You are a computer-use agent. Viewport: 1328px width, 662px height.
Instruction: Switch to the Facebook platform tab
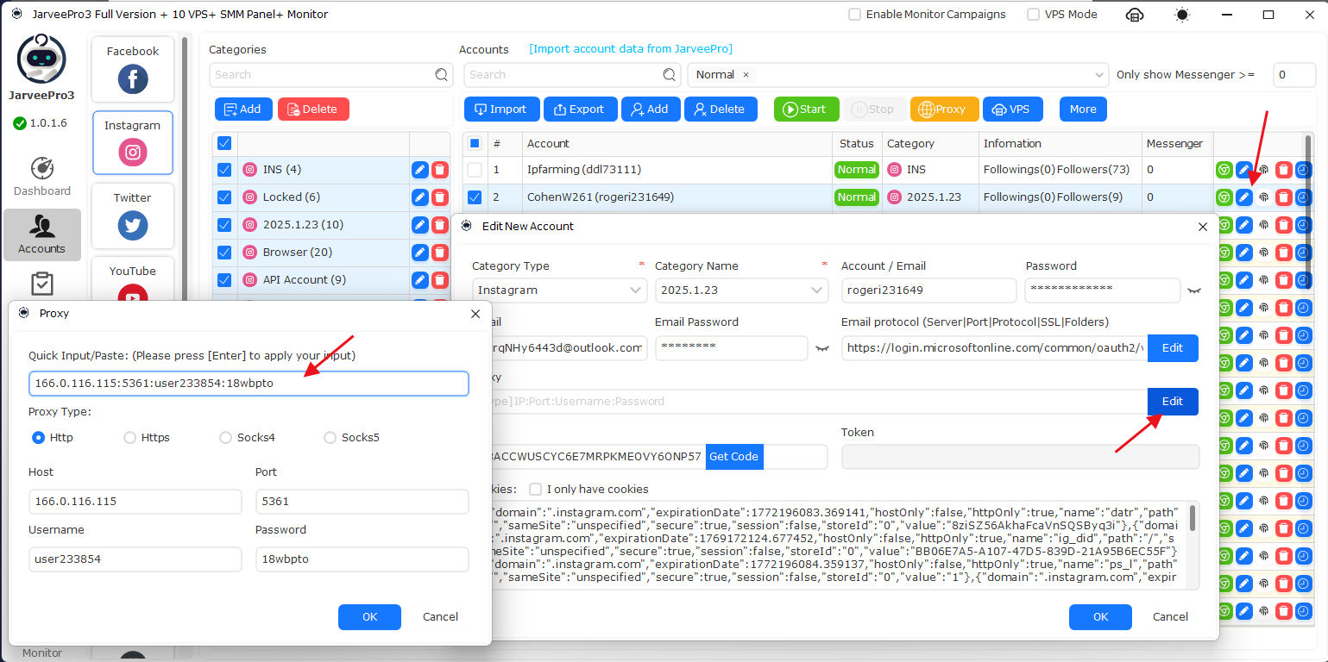click(x=133, y=70)
